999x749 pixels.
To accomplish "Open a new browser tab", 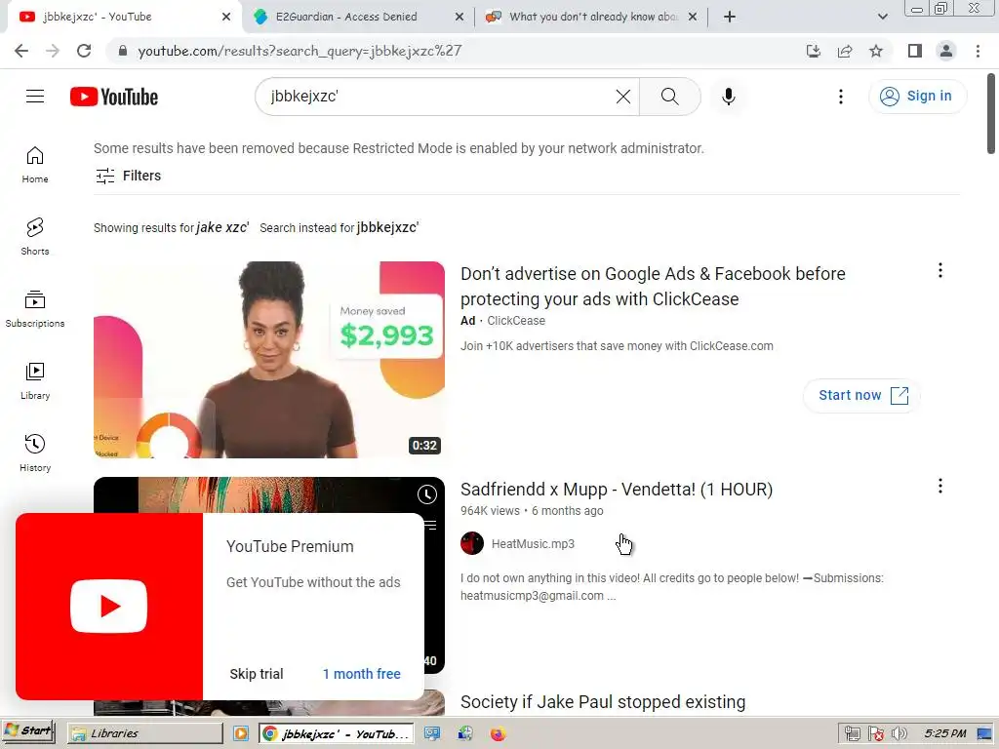I will click(x=730, y=17).
